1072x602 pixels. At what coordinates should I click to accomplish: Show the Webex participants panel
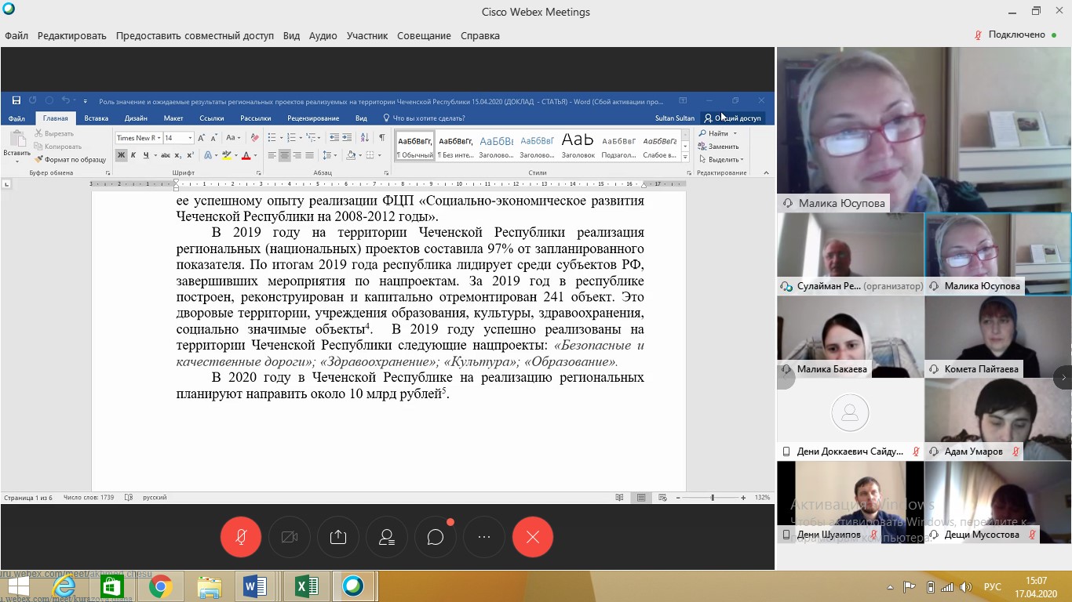387,537
